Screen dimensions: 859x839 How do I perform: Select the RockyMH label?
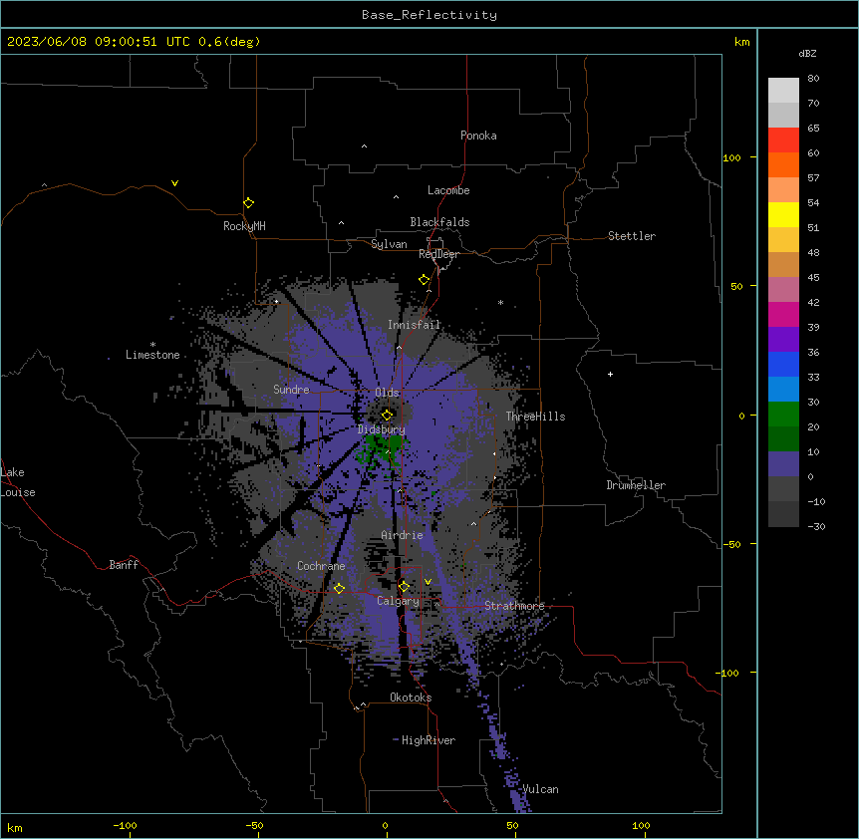point(244,226)
